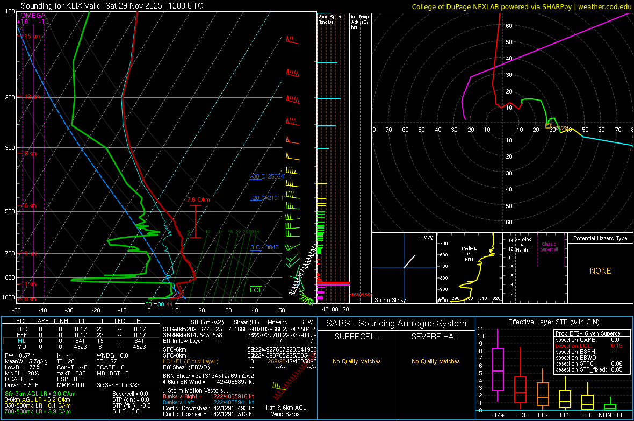Click the magenta EF4+ box plot
Viewport: 634px width, 421px height.
point(498,369)
